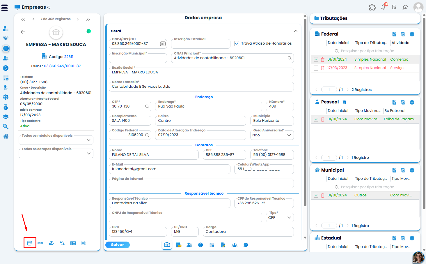Toggle the Municipal 01/01/2024 Outros row checkbox
The height and width of the screenshot is (264, 426).
click(x=316, y=195)
